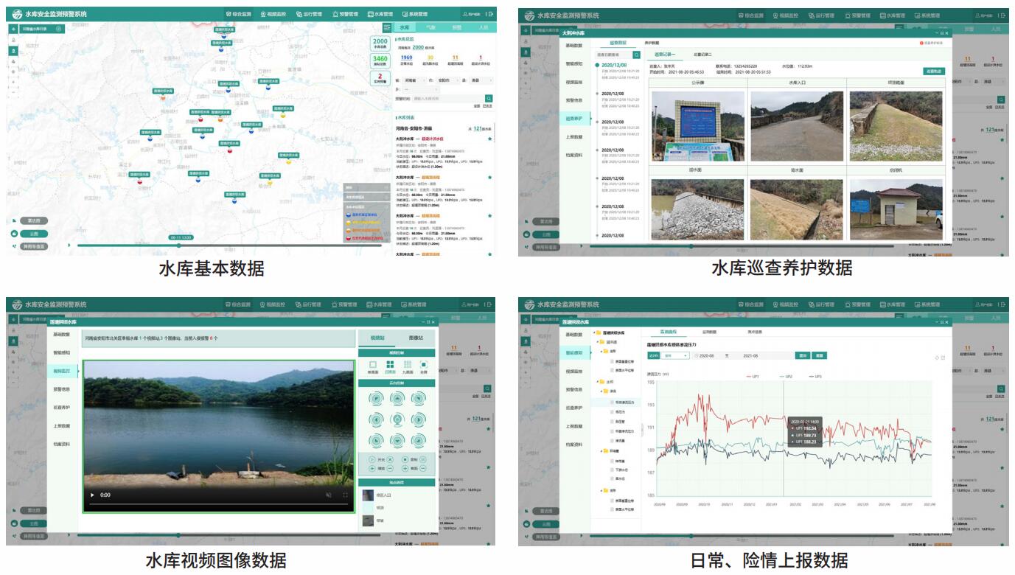Click PTZ pan-up arrow control
Screen dimensions: 1015x575
pos(397,398)
